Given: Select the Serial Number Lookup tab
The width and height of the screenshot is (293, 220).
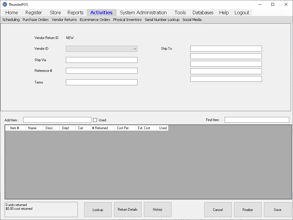Looking at the screenshot, I should tap(162, 20).
